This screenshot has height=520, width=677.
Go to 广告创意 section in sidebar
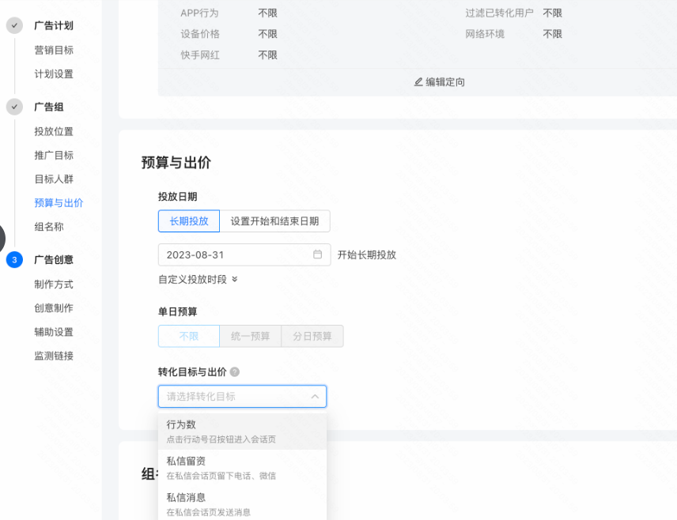(x=54, y=260)
